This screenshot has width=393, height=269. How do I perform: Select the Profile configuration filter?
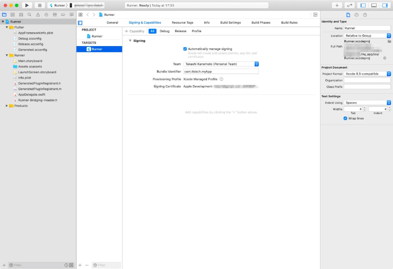(196, 31)
